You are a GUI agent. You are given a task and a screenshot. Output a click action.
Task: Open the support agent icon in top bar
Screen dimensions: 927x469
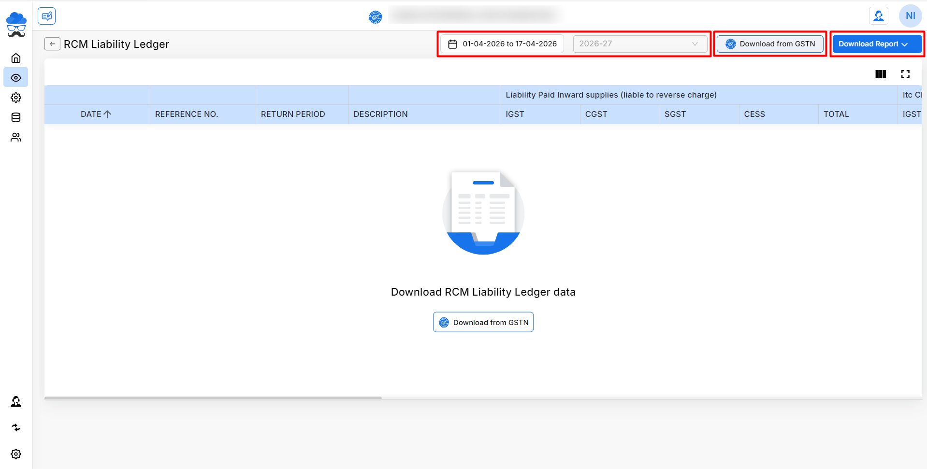point(878,16)
